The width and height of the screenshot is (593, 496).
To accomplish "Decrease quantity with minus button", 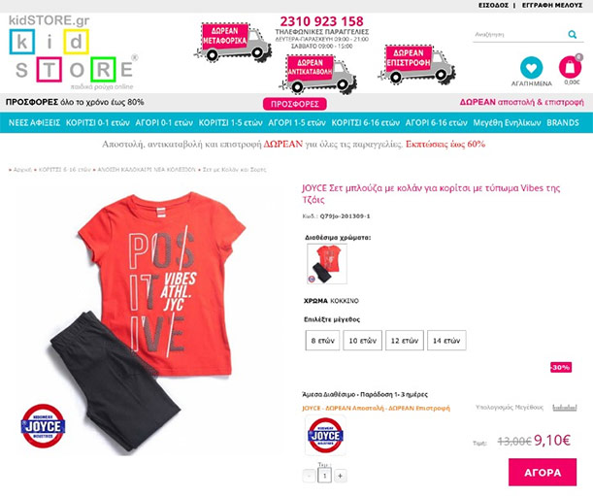I will click(x=310, y=476).
